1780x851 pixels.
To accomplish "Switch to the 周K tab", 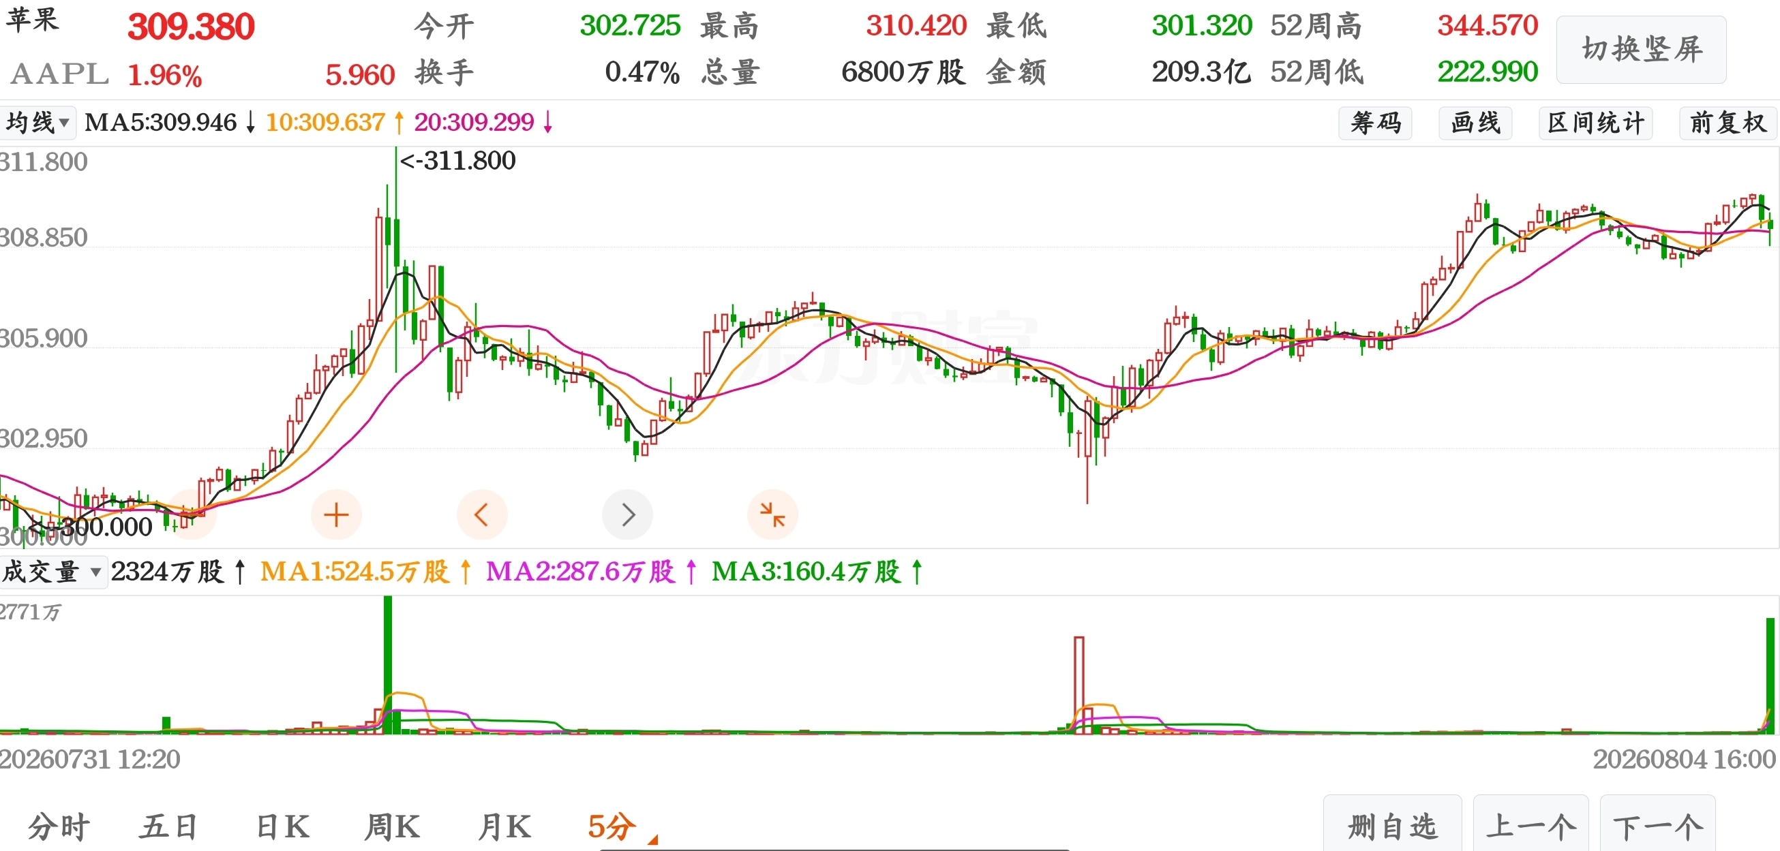I will pyautogui.click(x=392, y=827).
